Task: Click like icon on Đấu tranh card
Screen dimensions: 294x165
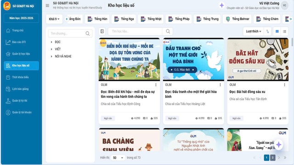Action: 216,118
